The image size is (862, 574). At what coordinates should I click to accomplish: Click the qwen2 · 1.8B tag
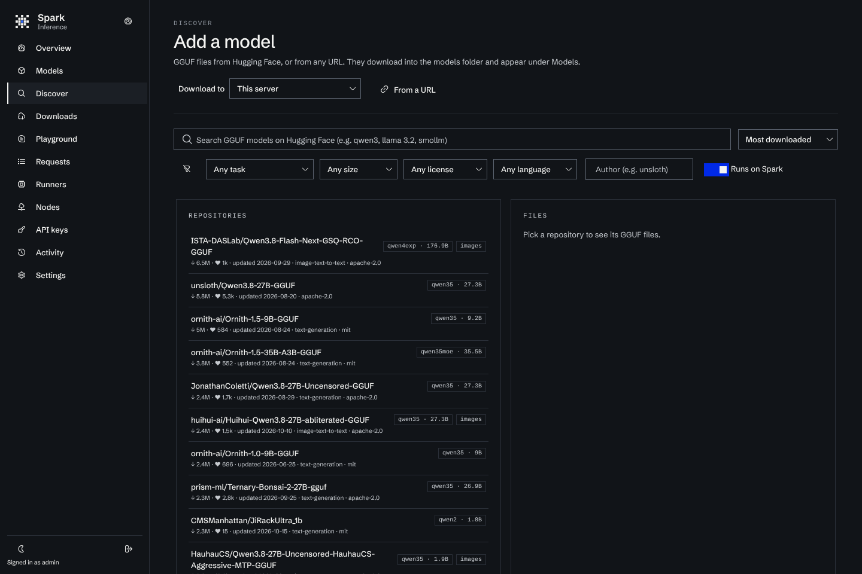[x=460, y=520]
